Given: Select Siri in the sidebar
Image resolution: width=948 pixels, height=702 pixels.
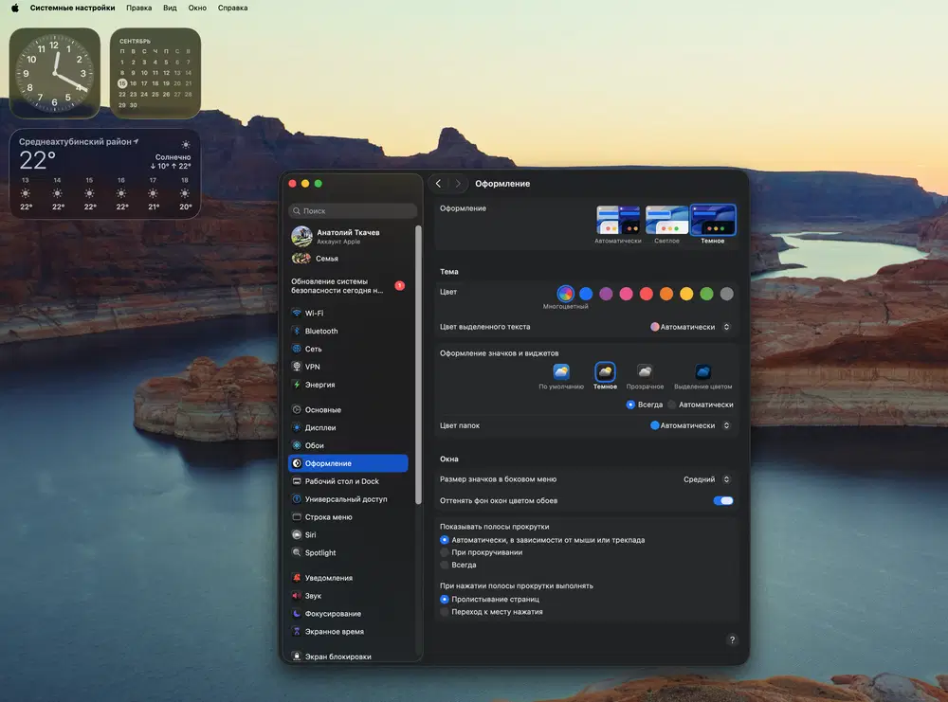Looking at the screenshot, I should tap(348, 534).
